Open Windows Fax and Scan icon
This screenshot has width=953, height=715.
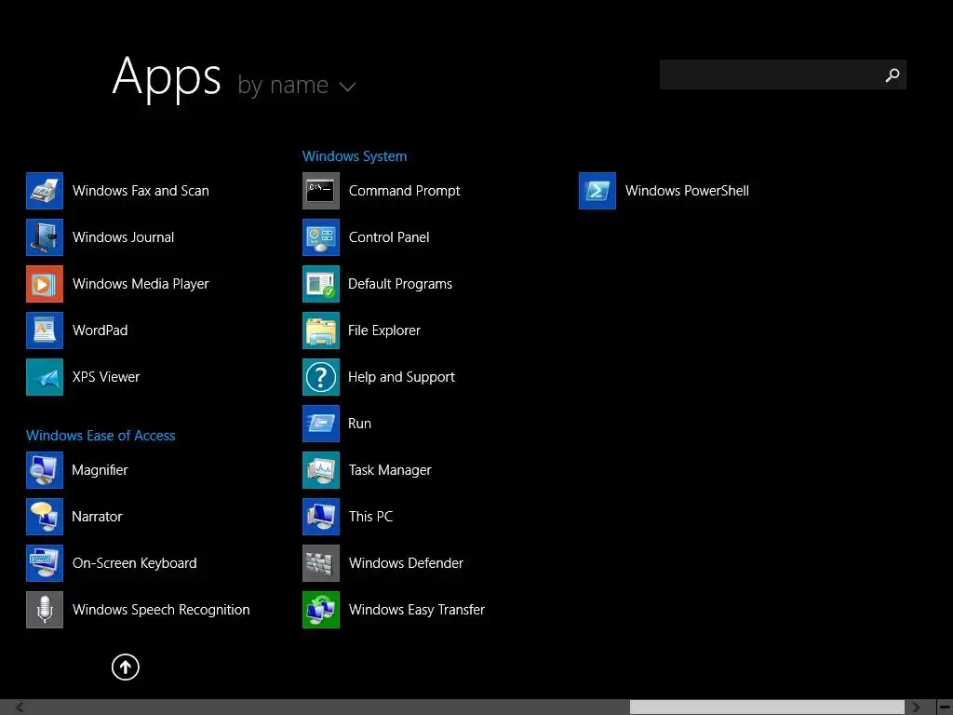point(45,191)
